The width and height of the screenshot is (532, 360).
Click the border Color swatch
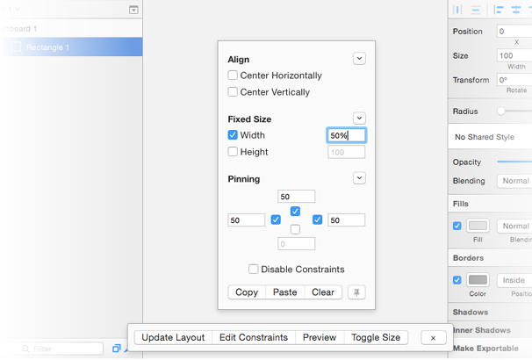[478, 280]
